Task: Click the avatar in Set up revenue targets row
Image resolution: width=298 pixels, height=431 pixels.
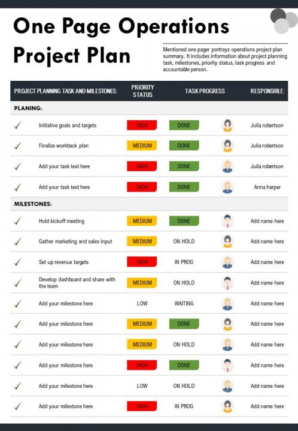Action: coord(227,262)
